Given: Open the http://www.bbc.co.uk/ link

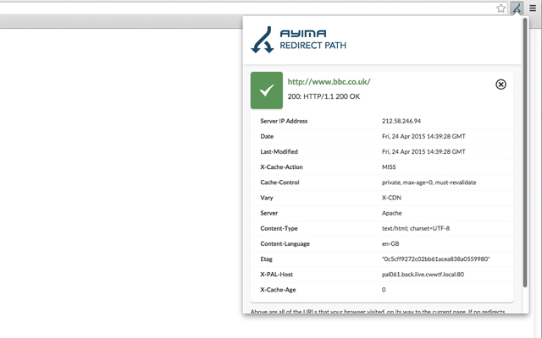Looking at the screenshot, I should click(329, 82).
